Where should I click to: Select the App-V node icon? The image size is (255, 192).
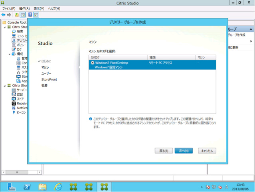pyautogui.click(x=18, y=81)
